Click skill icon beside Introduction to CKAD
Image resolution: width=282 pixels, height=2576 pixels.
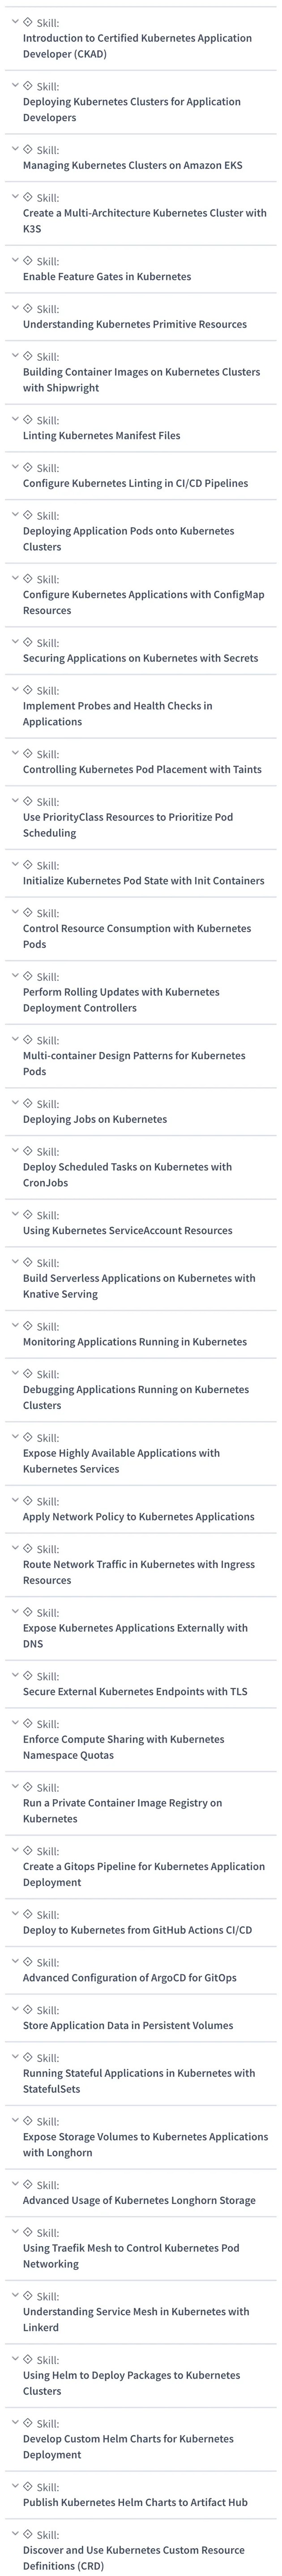point(28,22)
